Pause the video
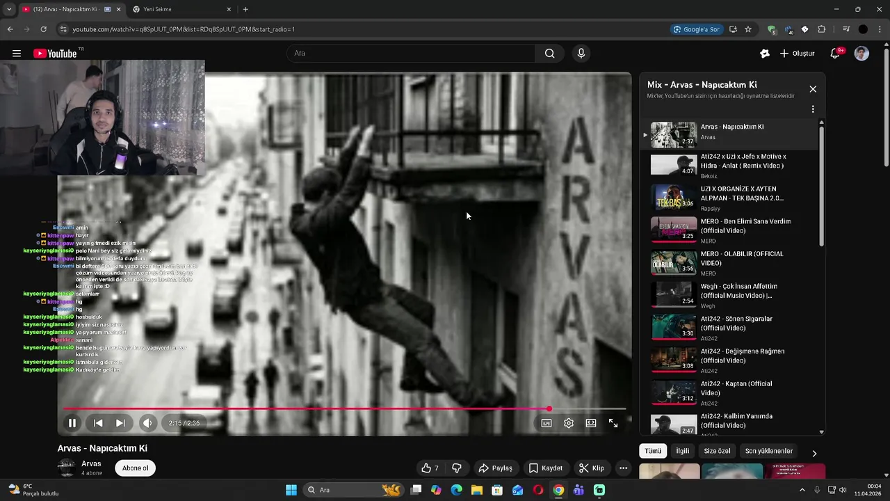The width and height of the screenshot is (890, 501). click(x=72, y=423)
